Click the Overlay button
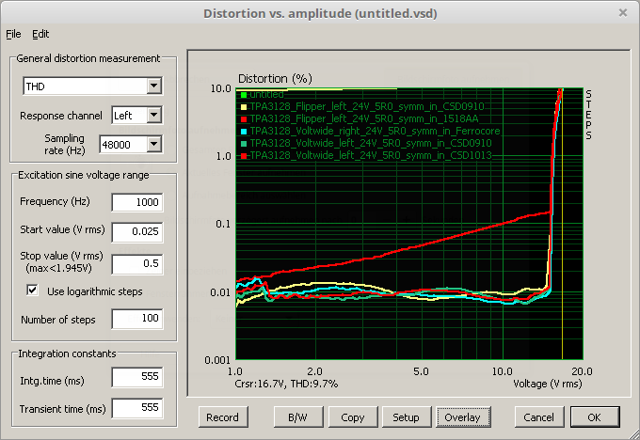 (x=461, y=416)
